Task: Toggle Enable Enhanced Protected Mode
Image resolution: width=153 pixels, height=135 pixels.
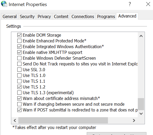Action: pyautogui.click(x=19, y=41)
